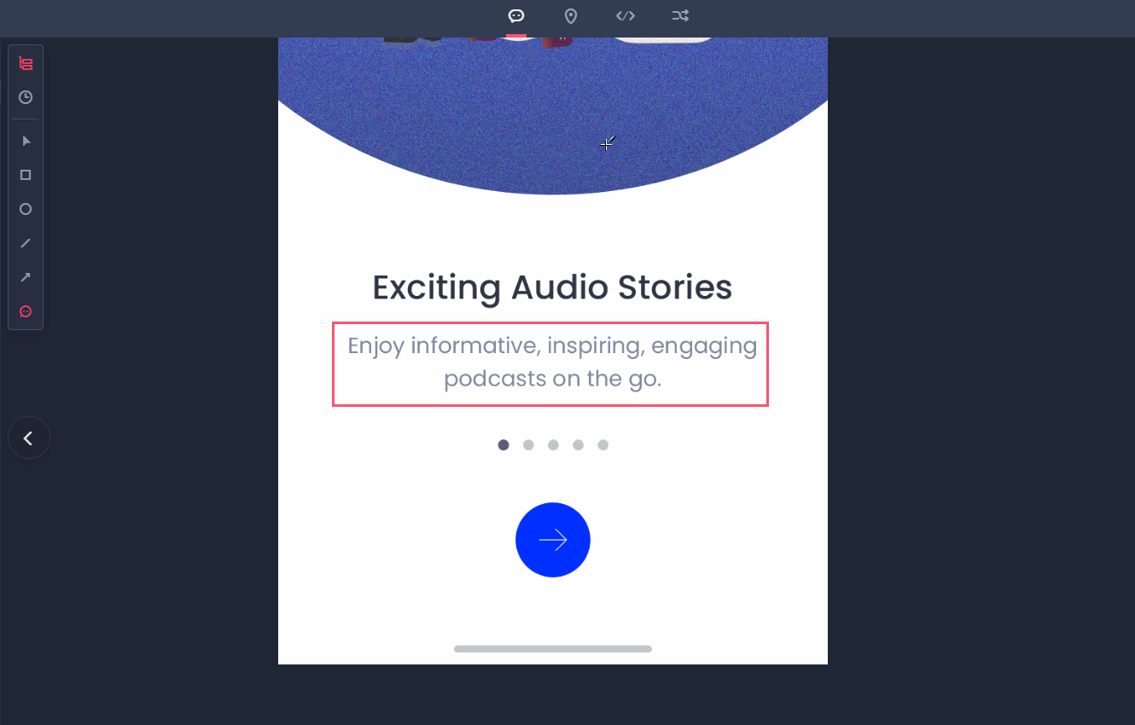Select the comment bubble tool

[x=26, y=311]
